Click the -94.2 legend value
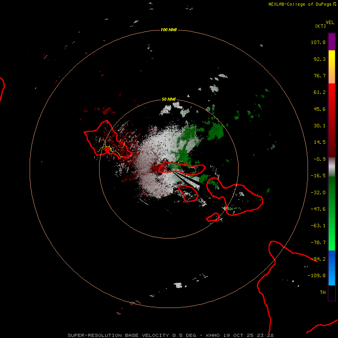Image resolution: width=338 pixels, height=338 pixels. click(318, 259)
